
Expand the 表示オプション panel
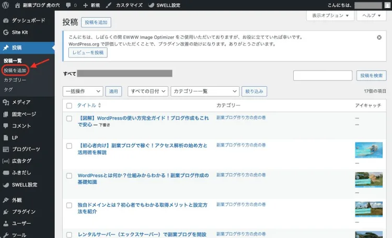(x=330, y=16)
